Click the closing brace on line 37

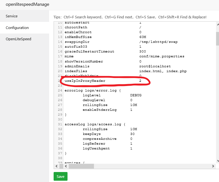pos(66,153)
